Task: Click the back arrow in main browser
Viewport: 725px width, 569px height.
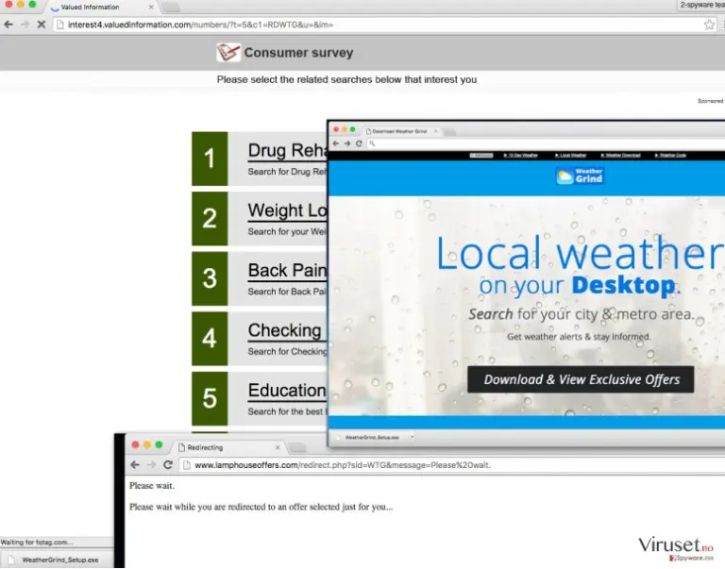Action: click(8, 25)
